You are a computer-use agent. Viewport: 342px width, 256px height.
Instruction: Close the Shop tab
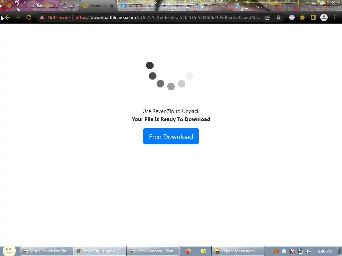[150, 6]
